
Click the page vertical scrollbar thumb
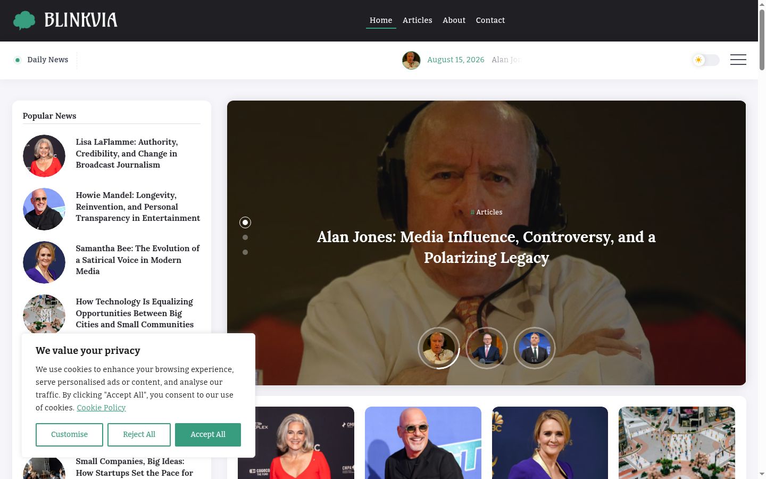coord(762,40)
